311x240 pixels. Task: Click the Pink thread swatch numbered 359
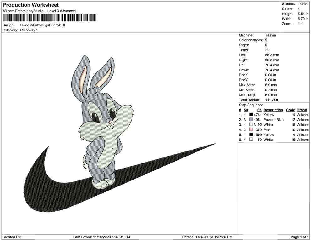(x=251, y=129)
